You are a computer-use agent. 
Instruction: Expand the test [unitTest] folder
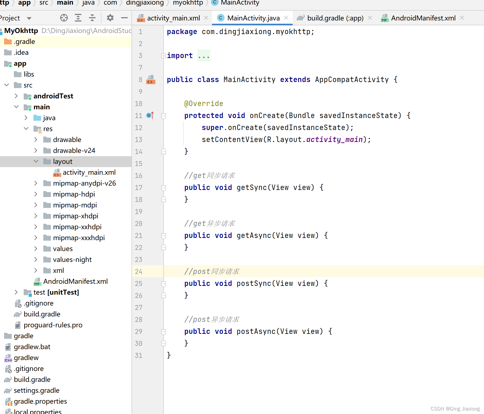[16, 292]
